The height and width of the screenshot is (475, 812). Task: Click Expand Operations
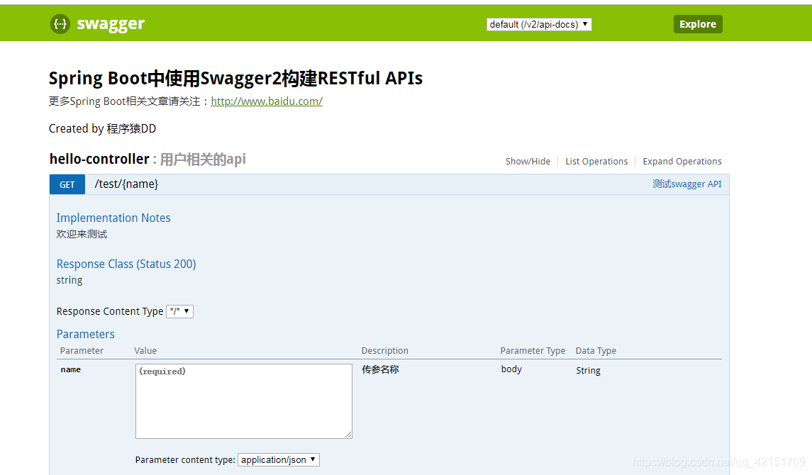[x=682, y=161]
